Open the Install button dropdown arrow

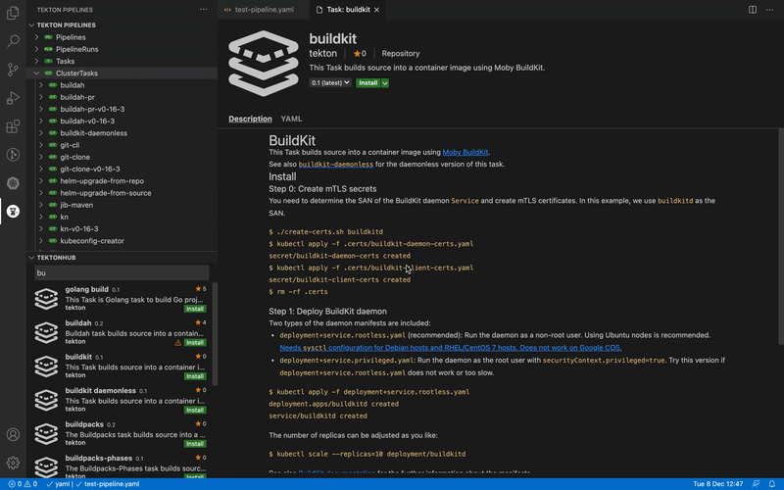[x=385, y=83]
